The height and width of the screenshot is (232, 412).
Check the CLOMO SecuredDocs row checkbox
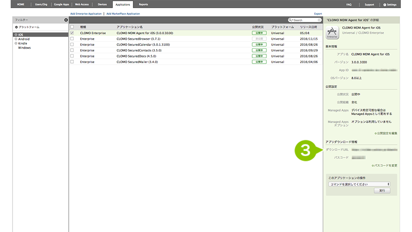(72, 56)
